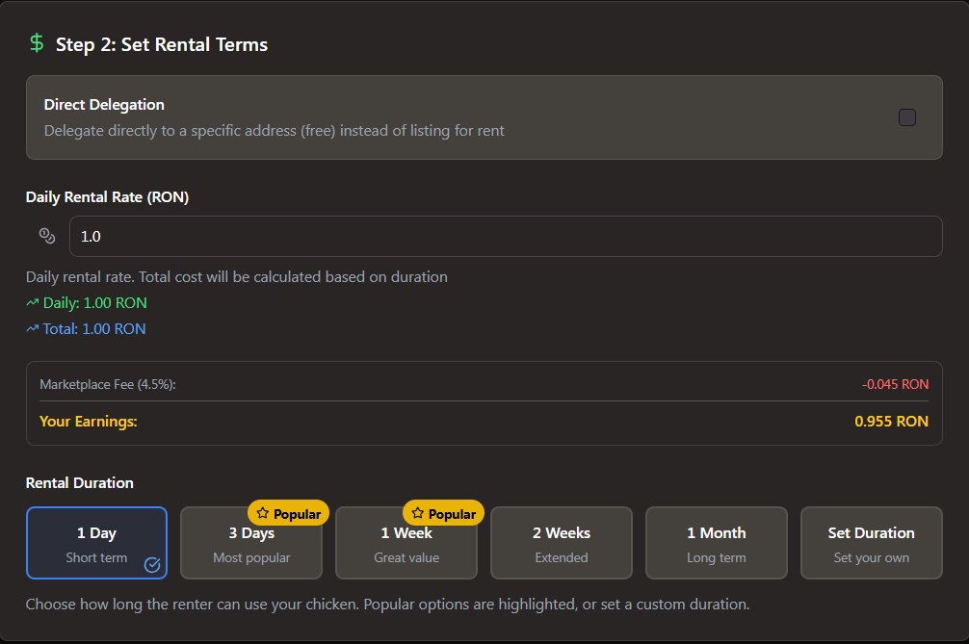This screenshot has height=644, width=969.
Task: Click the coins icon beside rate field
Action: 47,236
